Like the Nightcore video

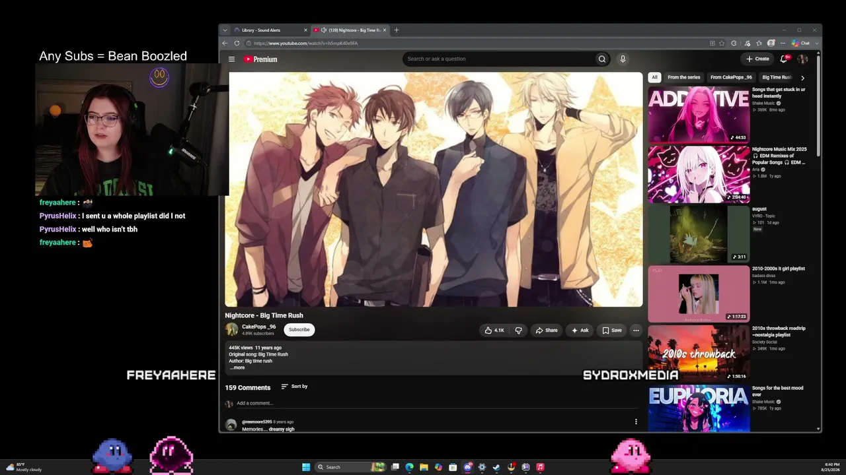494,330
